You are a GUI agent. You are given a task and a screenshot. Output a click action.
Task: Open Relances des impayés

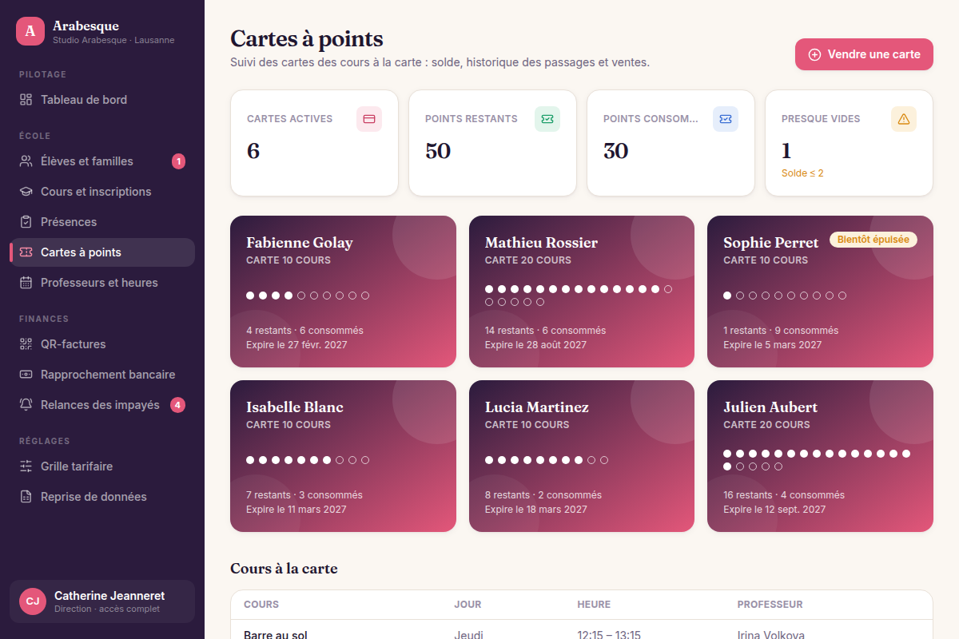point(102,405)
